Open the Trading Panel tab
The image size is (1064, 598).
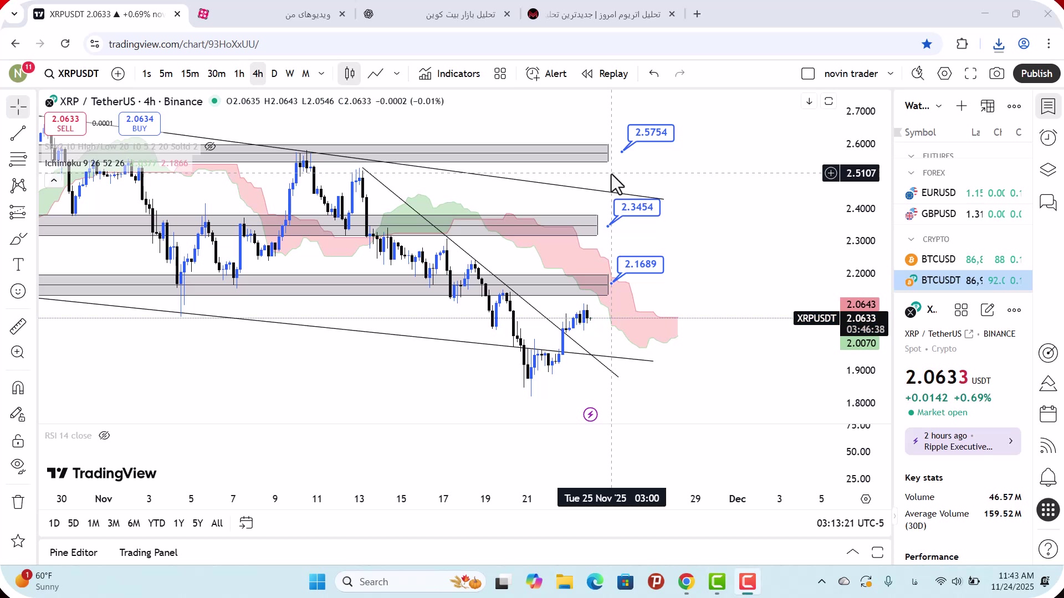149,553
